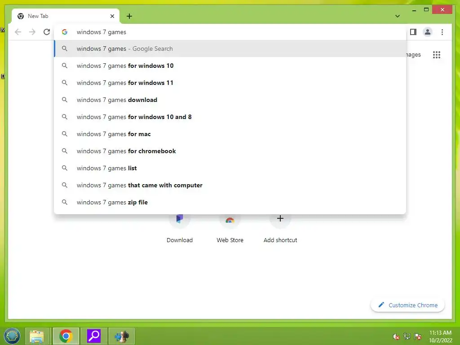
Task: Choose 'windows 7 games for chromebook' suggestion
Action: point(230,151)
